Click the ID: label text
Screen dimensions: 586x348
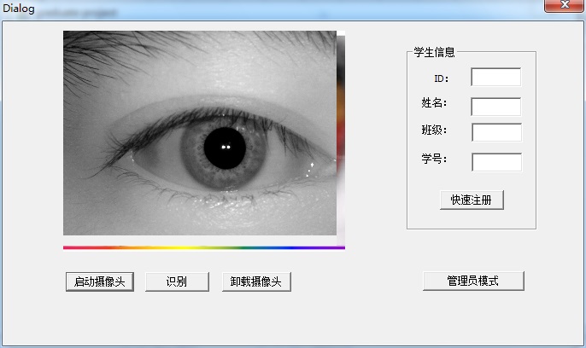pyautogui.click(x=441, y=78)
